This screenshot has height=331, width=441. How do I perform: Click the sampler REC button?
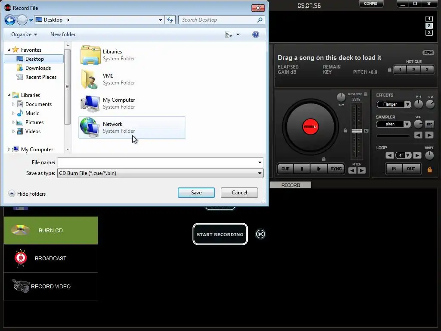click(x=429, y=124)
